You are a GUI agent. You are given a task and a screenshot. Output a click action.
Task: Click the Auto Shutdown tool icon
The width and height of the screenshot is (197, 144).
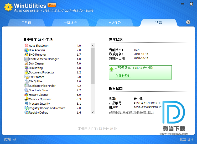point(26,45)
